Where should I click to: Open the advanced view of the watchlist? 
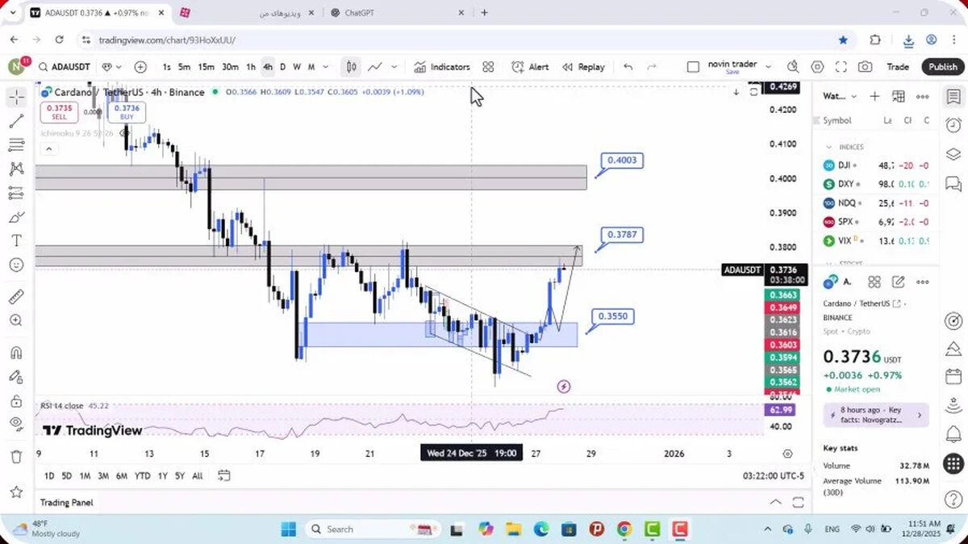(899, 96)
